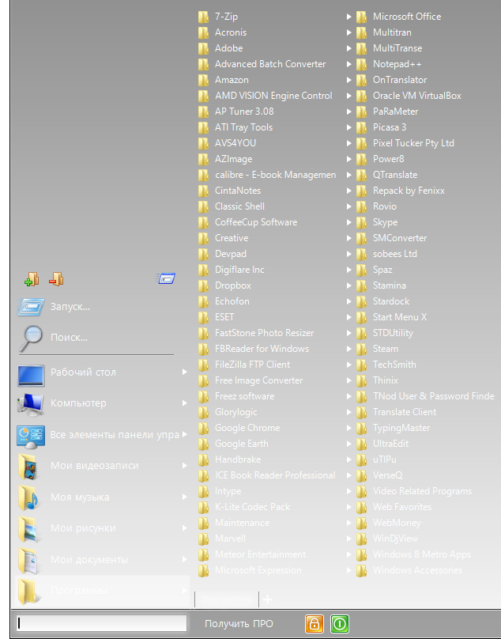Click the folder icon beside WebMoney
This screenshot has height=639, width=501.
(361, 523)
